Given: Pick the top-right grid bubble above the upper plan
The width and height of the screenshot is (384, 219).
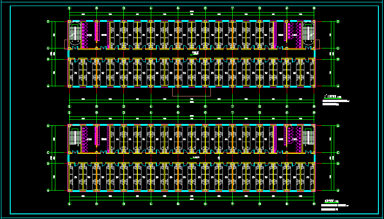Looking at the screenshot, I should (x=314, y=8).
